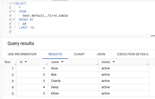Screen dimensions: 155x99
Task: Click the name column resize handle icon
Action: coord(97,64)
